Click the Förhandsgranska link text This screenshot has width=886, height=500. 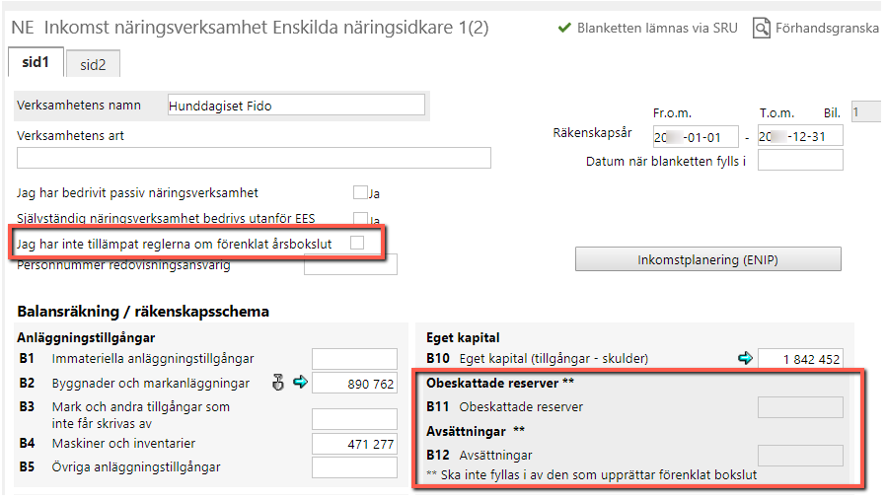click(827, 28)
